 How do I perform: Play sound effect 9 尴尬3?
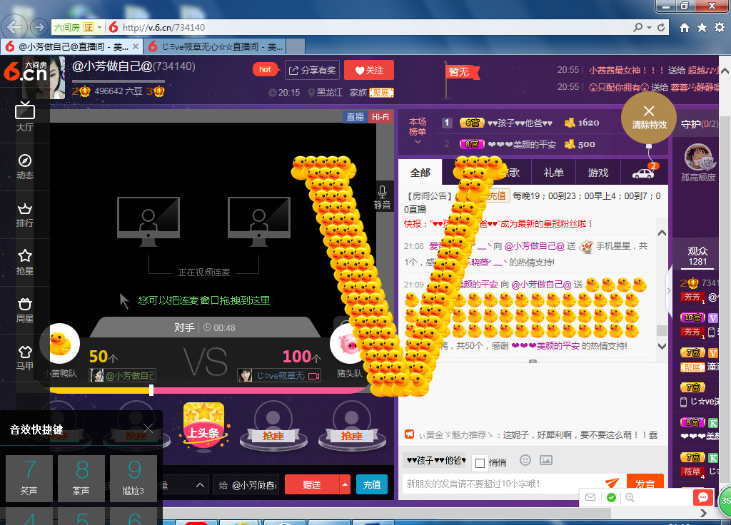click(x=133, y=479)
